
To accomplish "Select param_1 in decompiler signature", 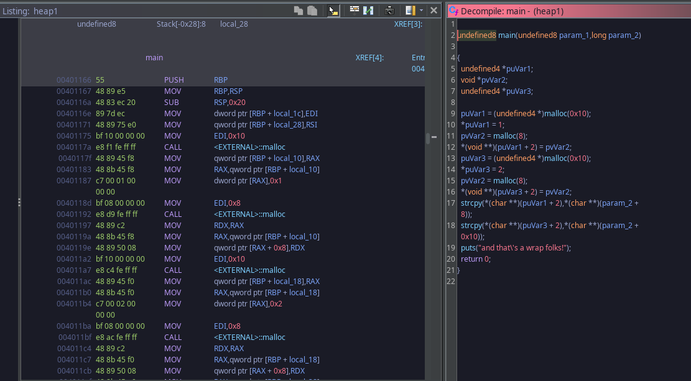I will click(574, 35).
